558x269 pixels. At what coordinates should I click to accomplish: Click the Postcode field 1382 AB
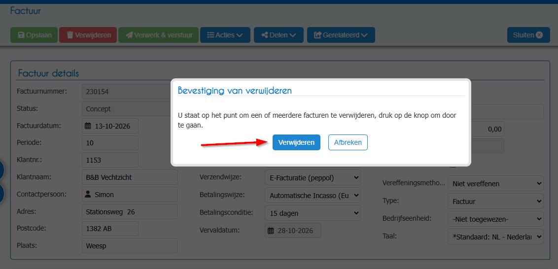(110, 229)
